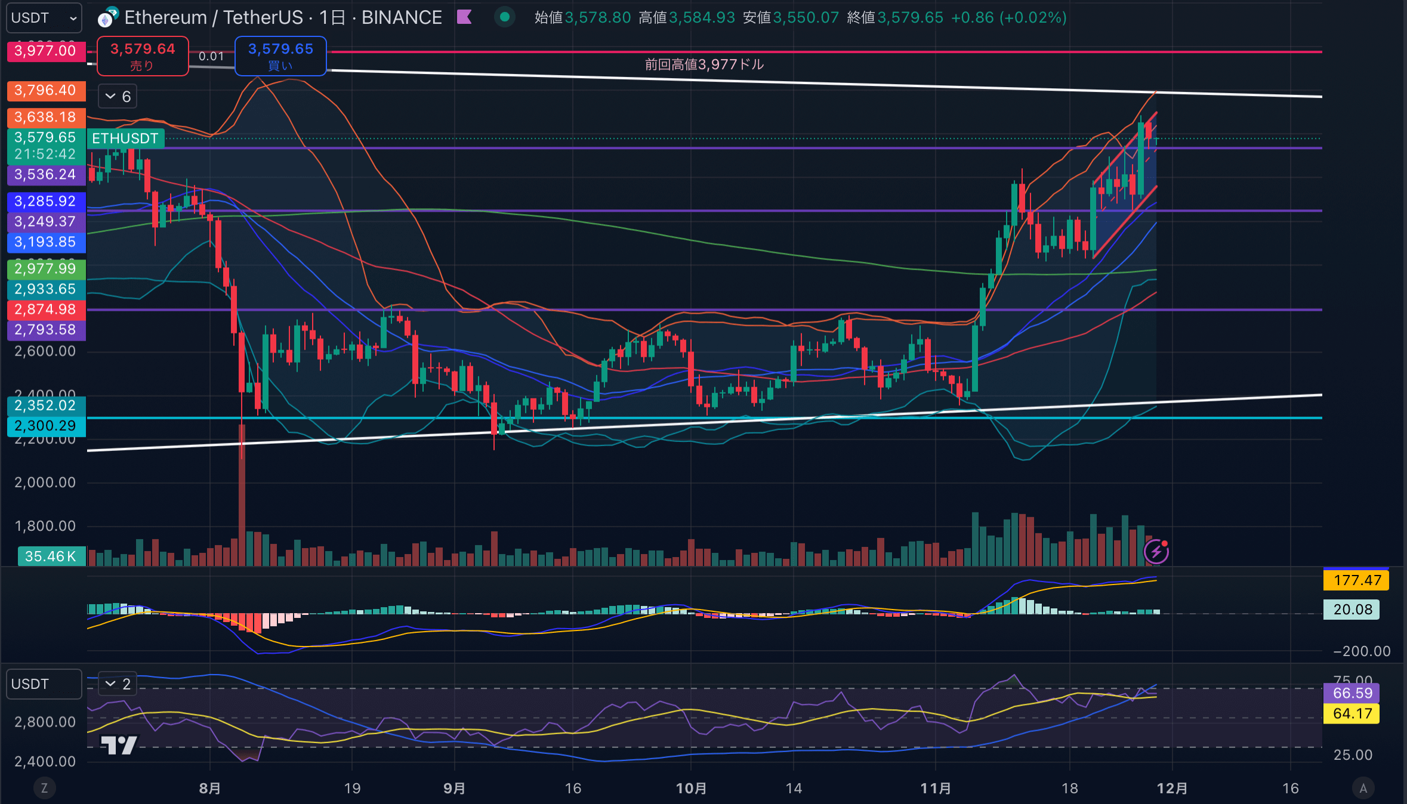The width and height of the screenshot is (1407, 804).
Task: Click the 12月 label on the time axis
Action: 1172,788
